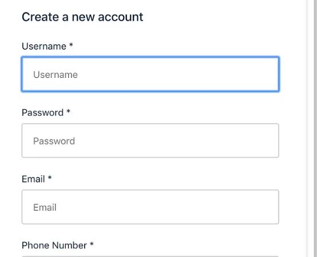Click the Create a new account heading
Screen dimensions: 317x257
click(82, 17)
